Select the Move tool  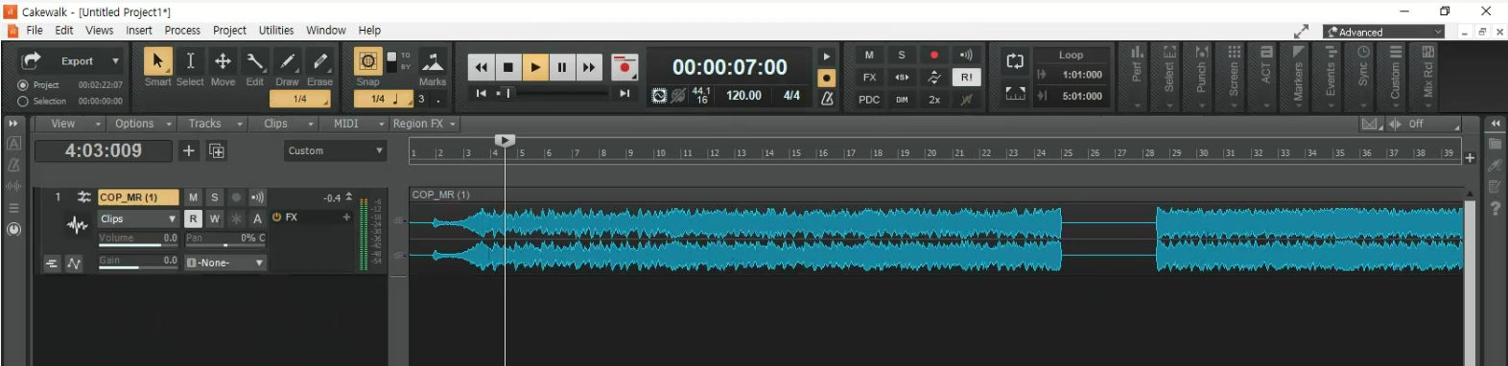[x=223, y=61]
